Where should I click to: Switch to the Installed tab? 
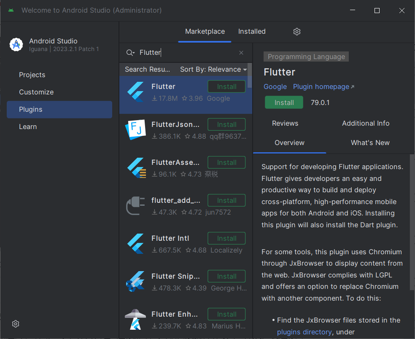click(252, 32)
